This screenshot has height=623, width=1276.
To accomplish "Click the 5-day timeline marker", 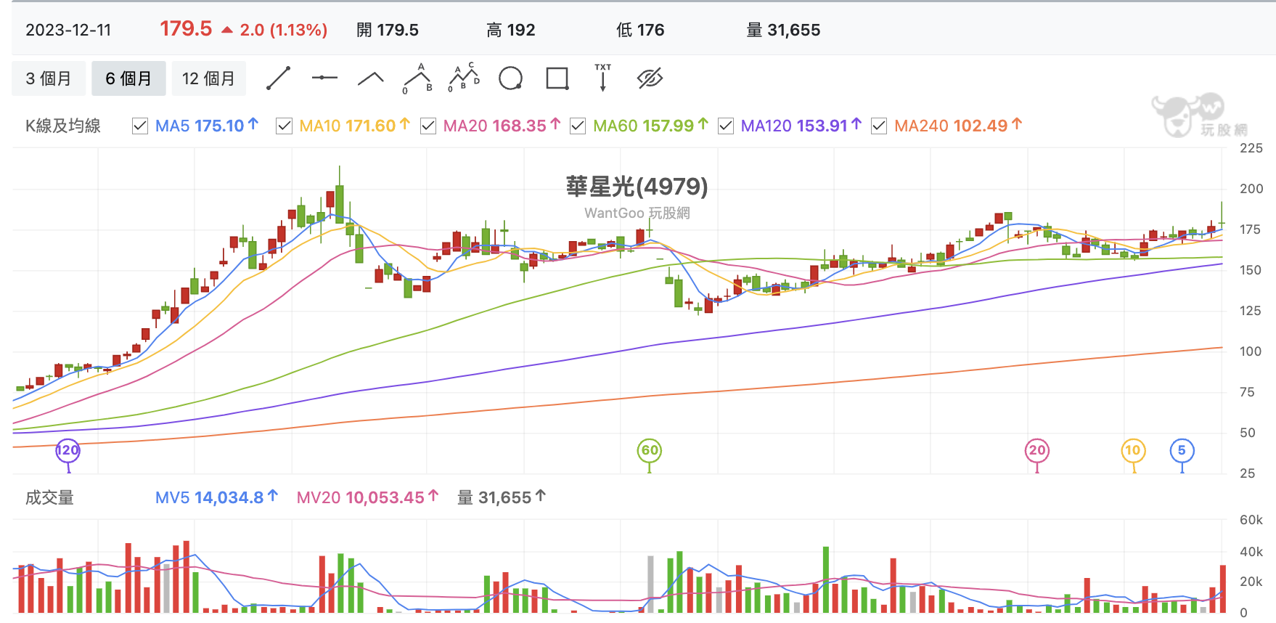I will 1182,450.
